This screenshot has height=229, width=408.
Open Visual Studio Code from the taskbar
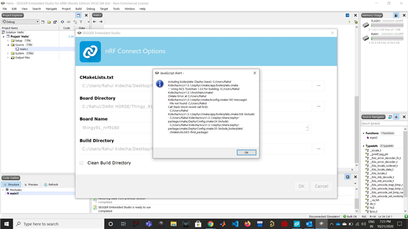point(235,224)
